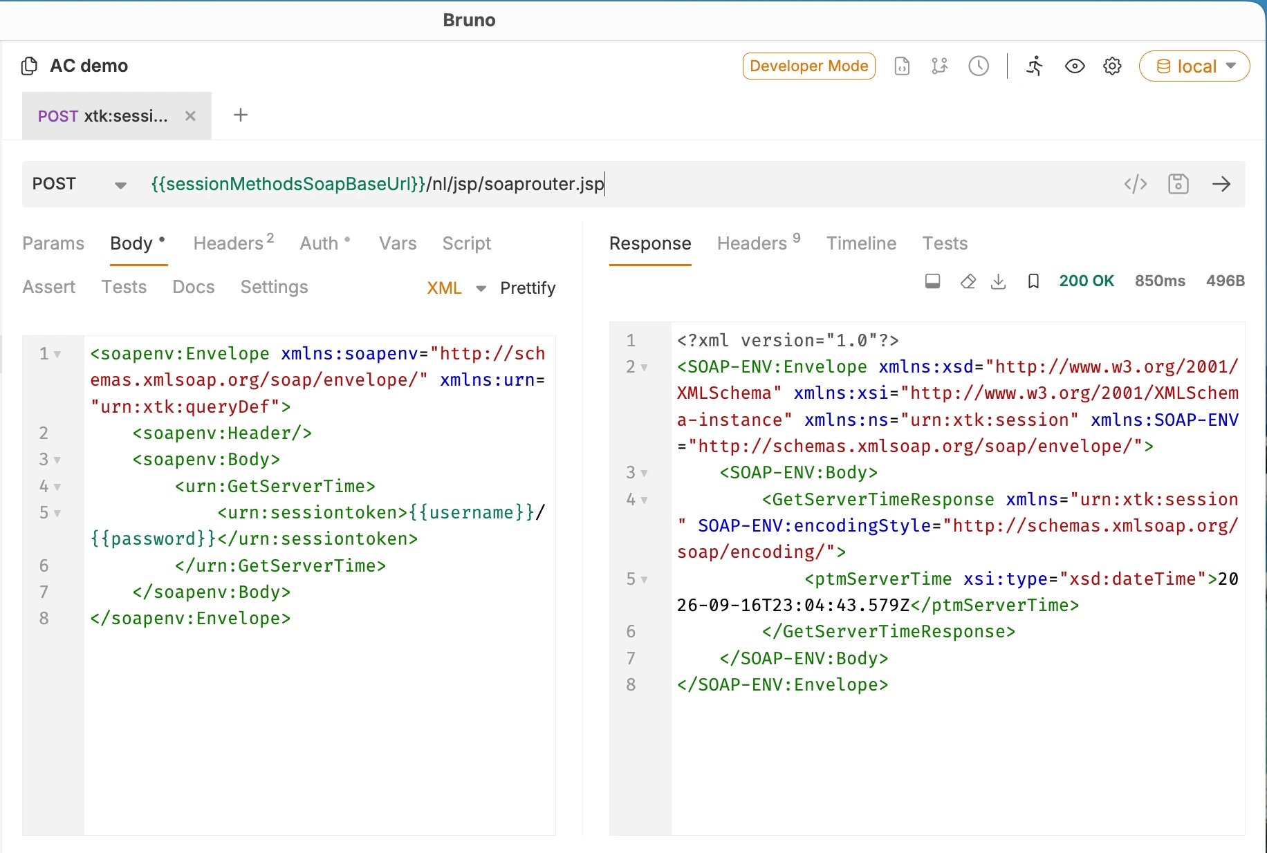The image size is (1267, 853).
Task: Collapse response line 4 fold arrow
Action: coord(645,500)
